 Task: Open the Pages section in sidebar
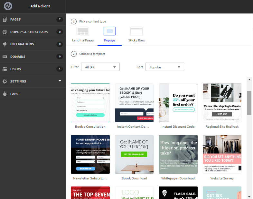33,20
